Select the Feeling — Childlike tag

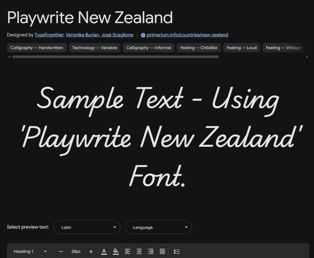[x=199, y=48]
